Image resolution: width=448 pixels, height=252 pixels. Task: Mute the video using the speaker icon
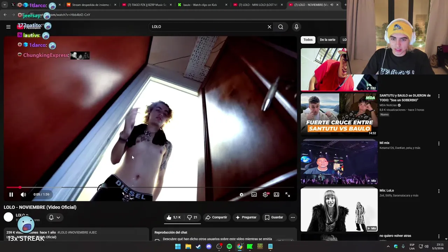coord(23,195)
